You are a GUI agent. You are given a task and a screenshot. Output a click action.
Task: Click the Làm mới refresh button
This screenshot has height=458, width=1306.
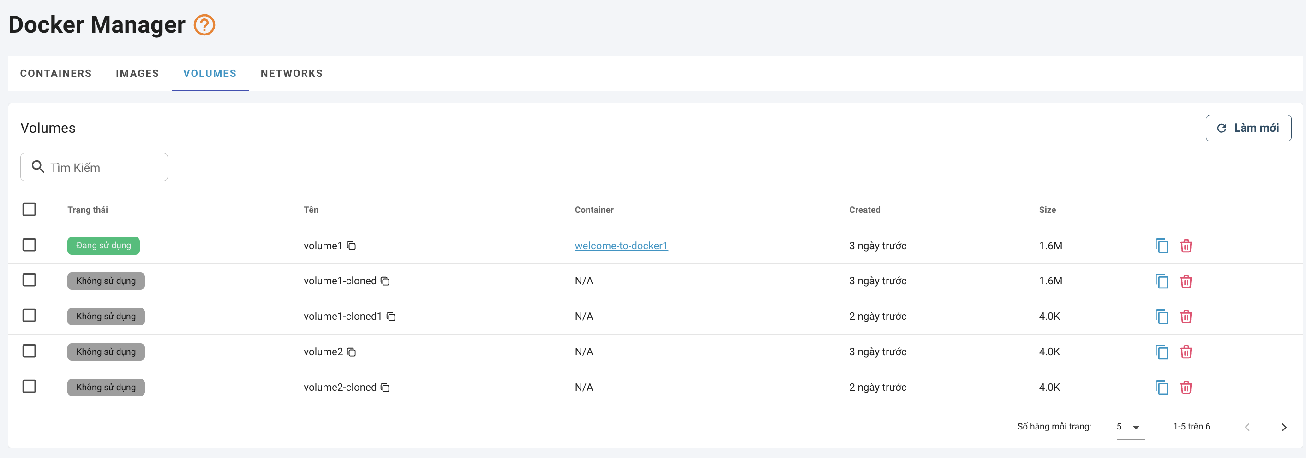1248,128
